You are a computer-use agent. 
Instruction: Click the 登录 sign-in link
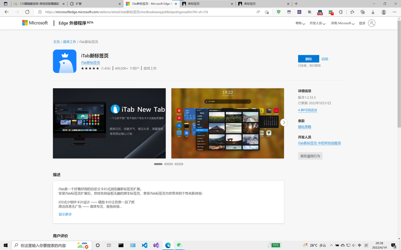[x=362, y=23]
